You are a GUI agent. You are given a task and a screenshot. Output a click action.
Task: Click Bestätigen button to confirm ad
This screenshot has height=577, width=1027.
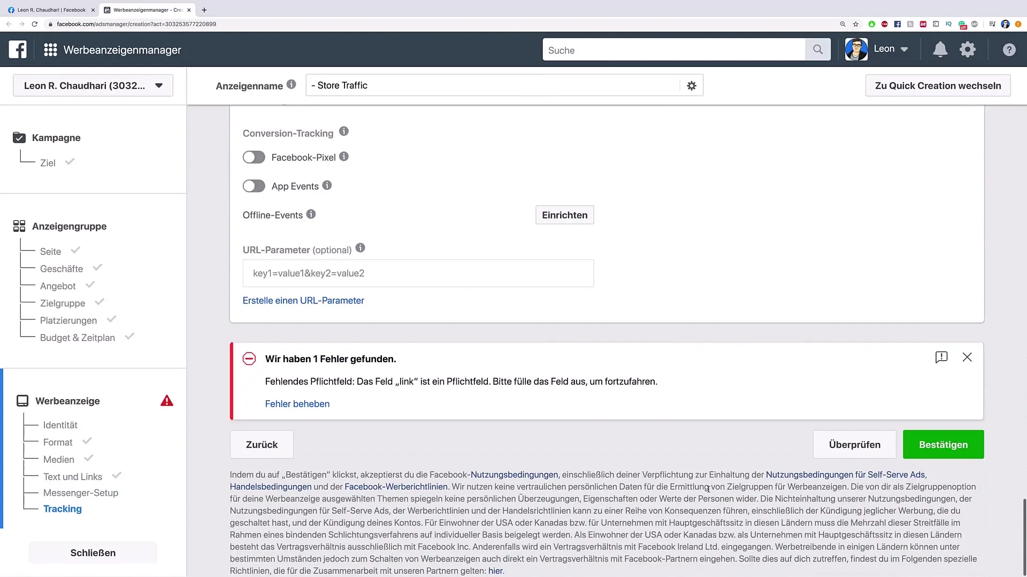tap(944, 444)
